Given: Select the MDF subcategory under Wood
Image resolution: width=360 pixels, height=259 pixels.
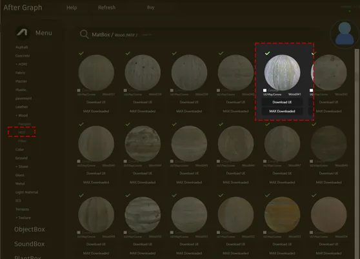Looking at the screenshot, I should [x=21, y=132].
